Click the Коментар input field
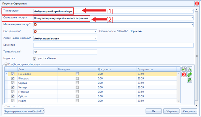Image resolution: width=201 pixels, height=117 pixels. pyautogui.click(x=113, y=45)
